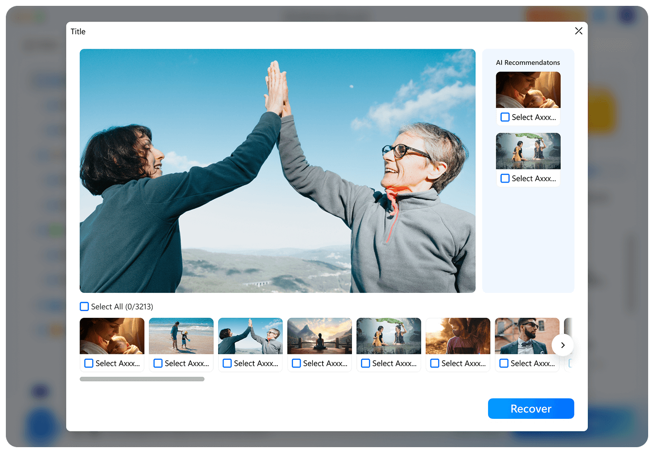This screenshot has height=453, width=654.
Task: Close the Title dialog with the X
Action: pos(579,31)
